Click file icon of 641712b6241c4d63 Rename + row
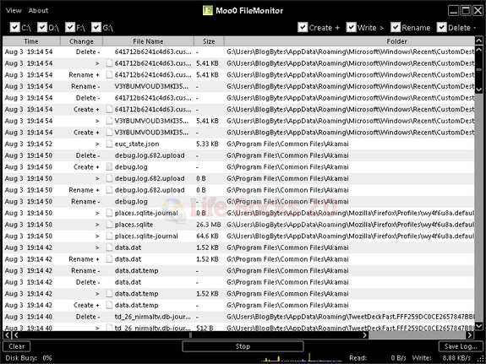Viewport: 486px width, 364px height. point(109,74)
